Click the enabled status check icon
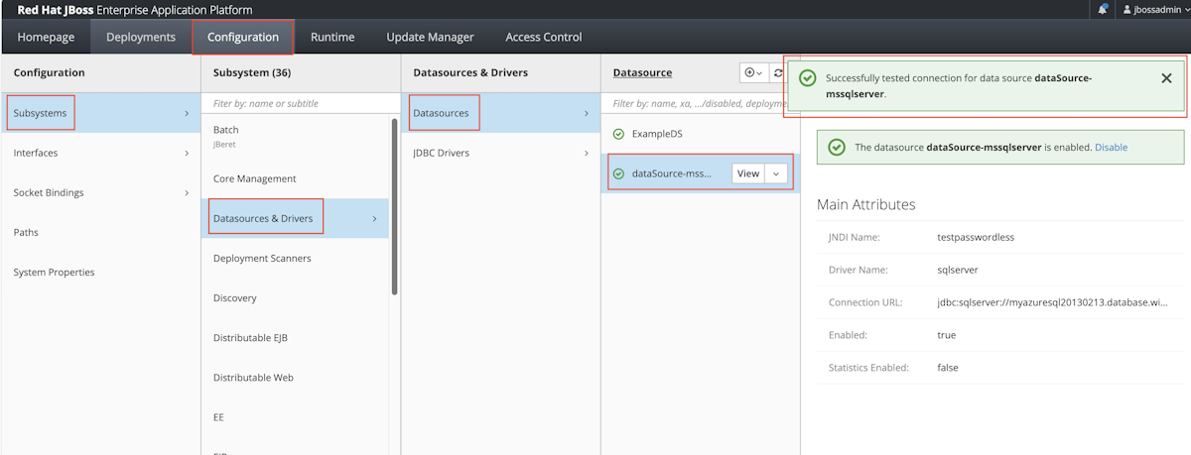This screenshot has height=455, width=1191. tap(836, 147)
